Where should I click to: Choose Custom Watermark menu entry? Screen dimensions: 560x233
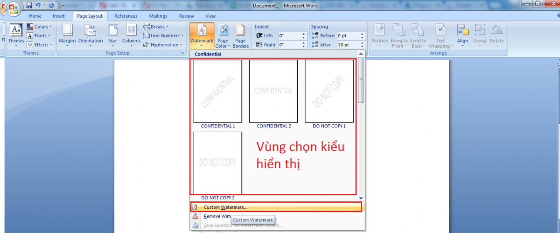point(225,207)
